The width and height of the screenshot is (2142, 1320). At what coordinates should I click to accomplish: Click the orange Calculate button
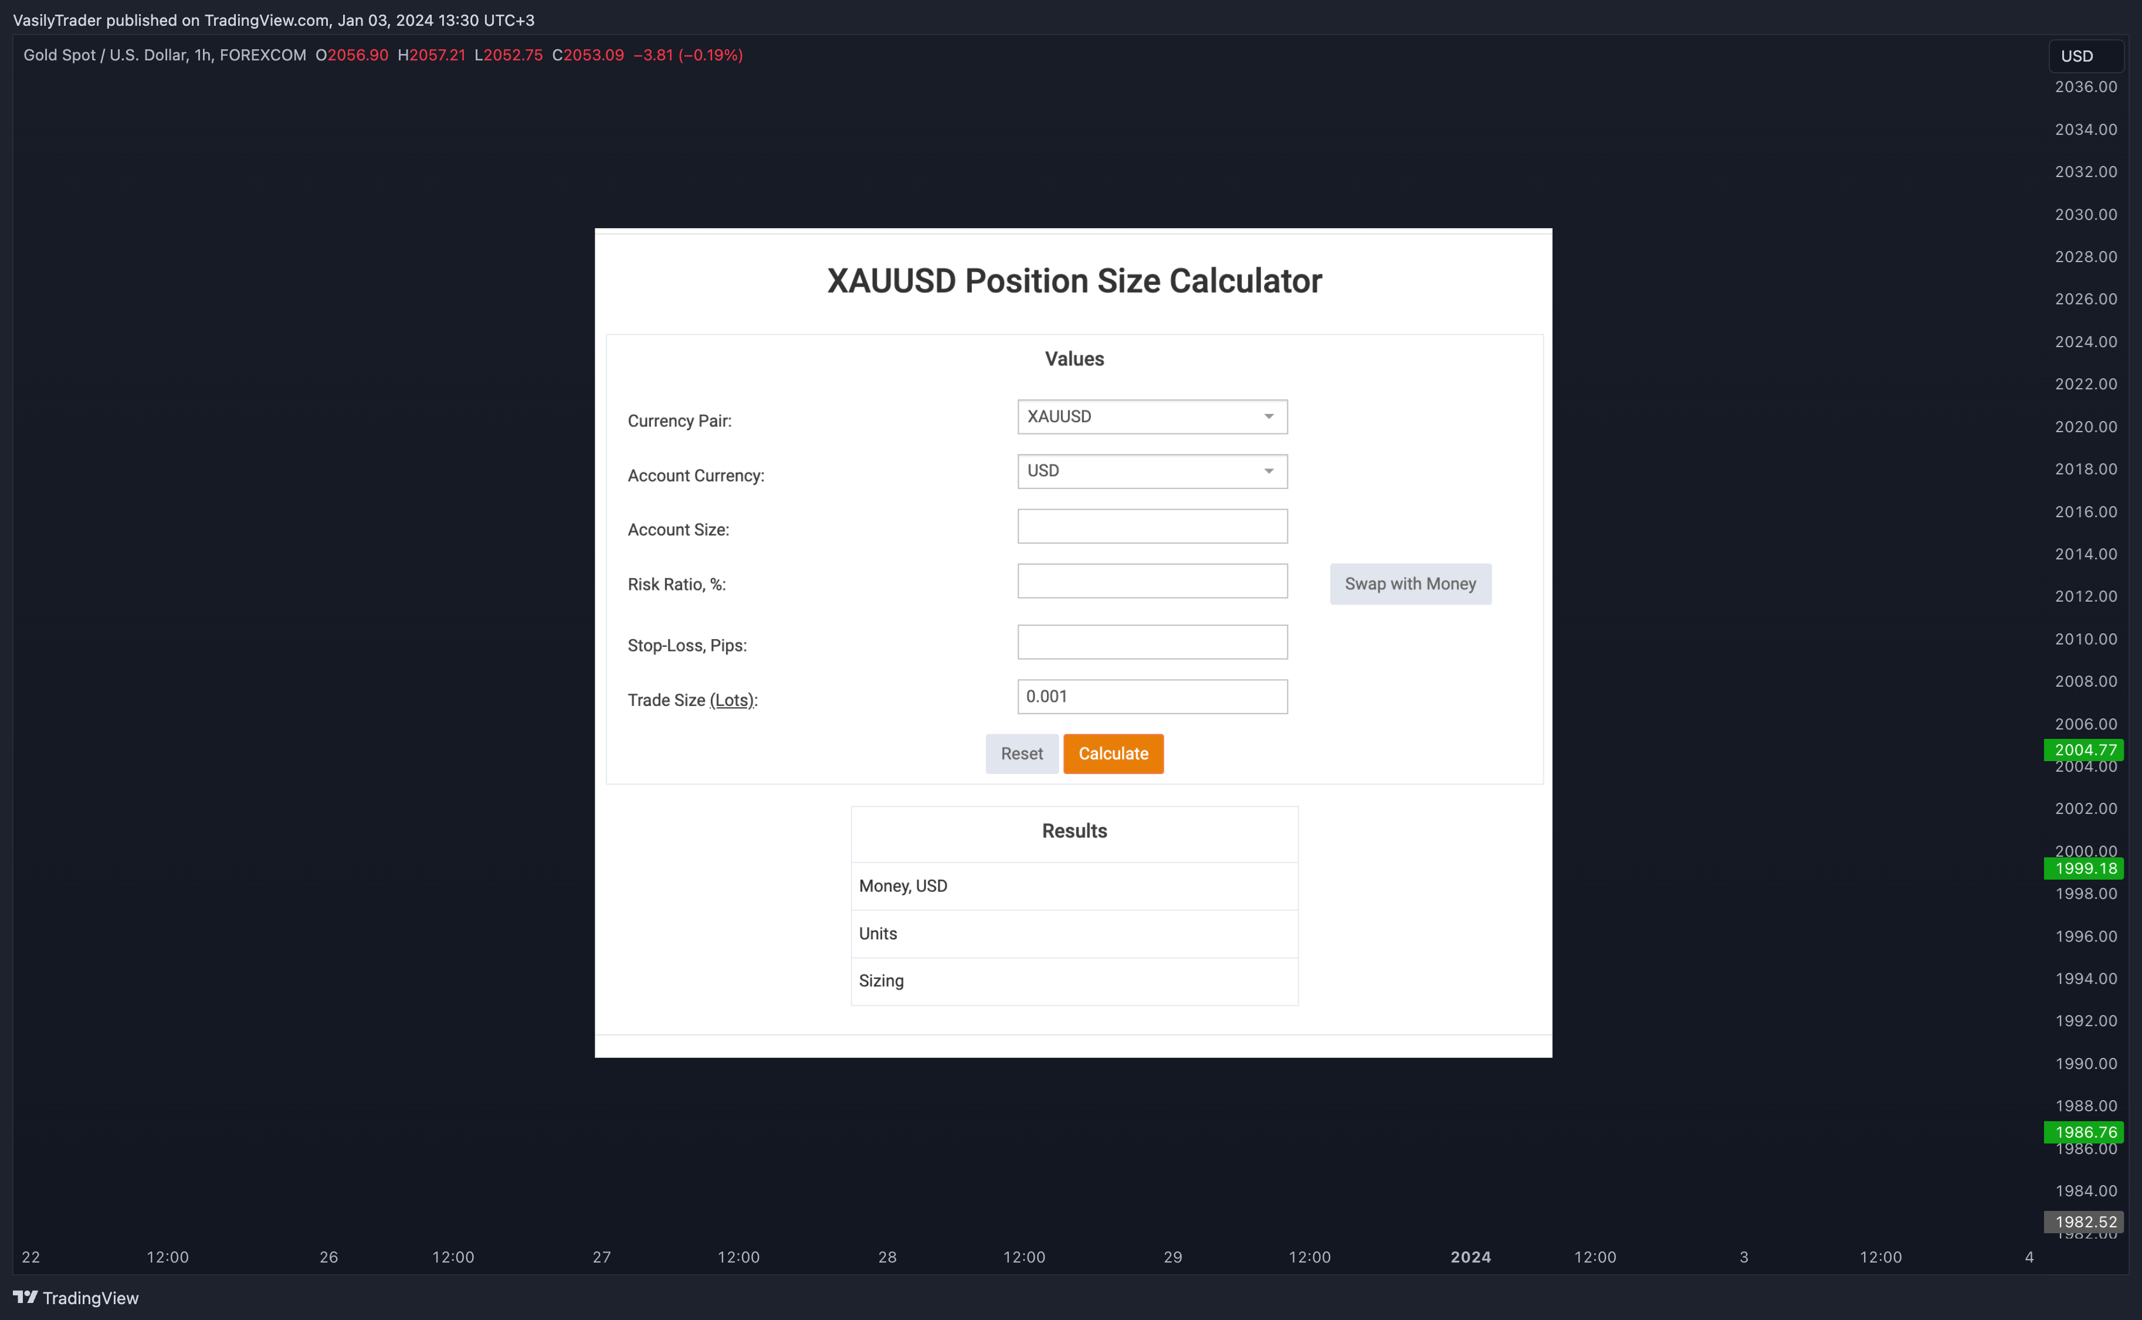(x=1113, y=754)
